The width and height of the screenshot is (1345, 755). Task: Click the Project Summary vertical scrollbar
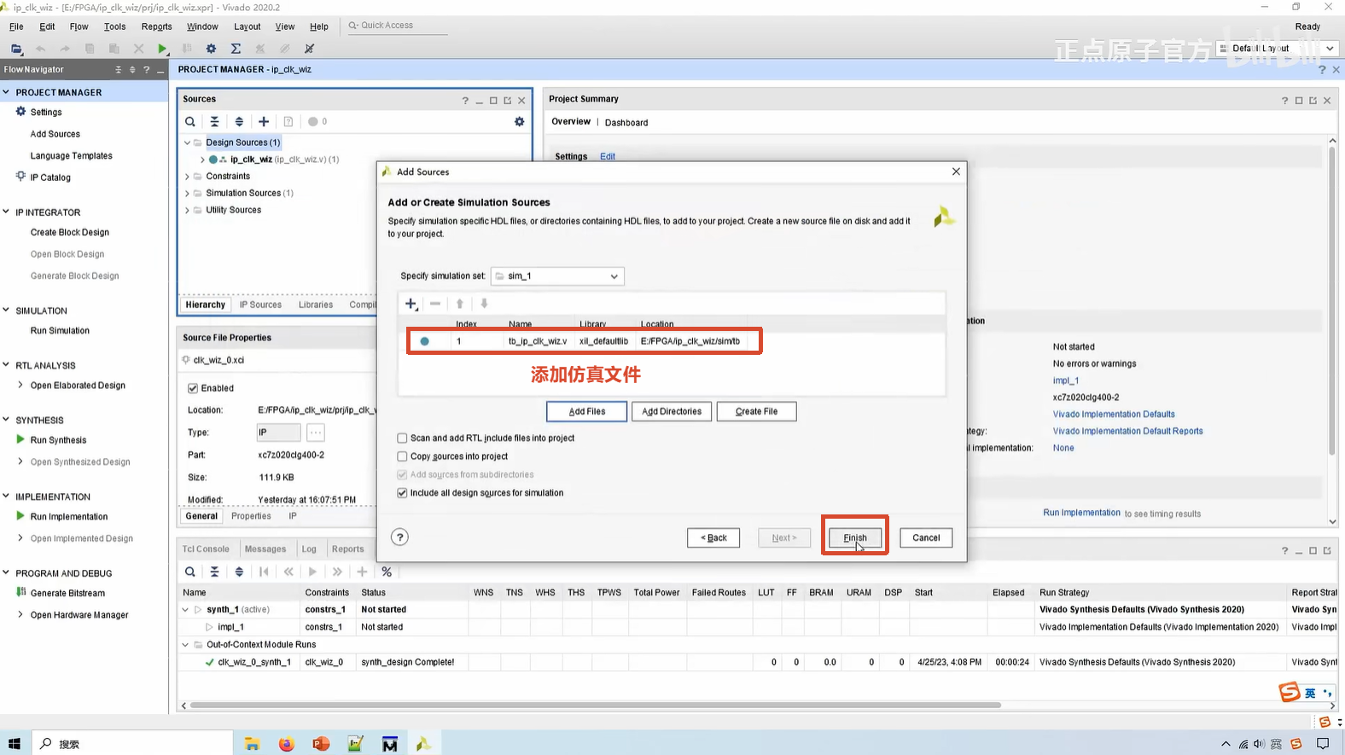tap(1332, 300)
